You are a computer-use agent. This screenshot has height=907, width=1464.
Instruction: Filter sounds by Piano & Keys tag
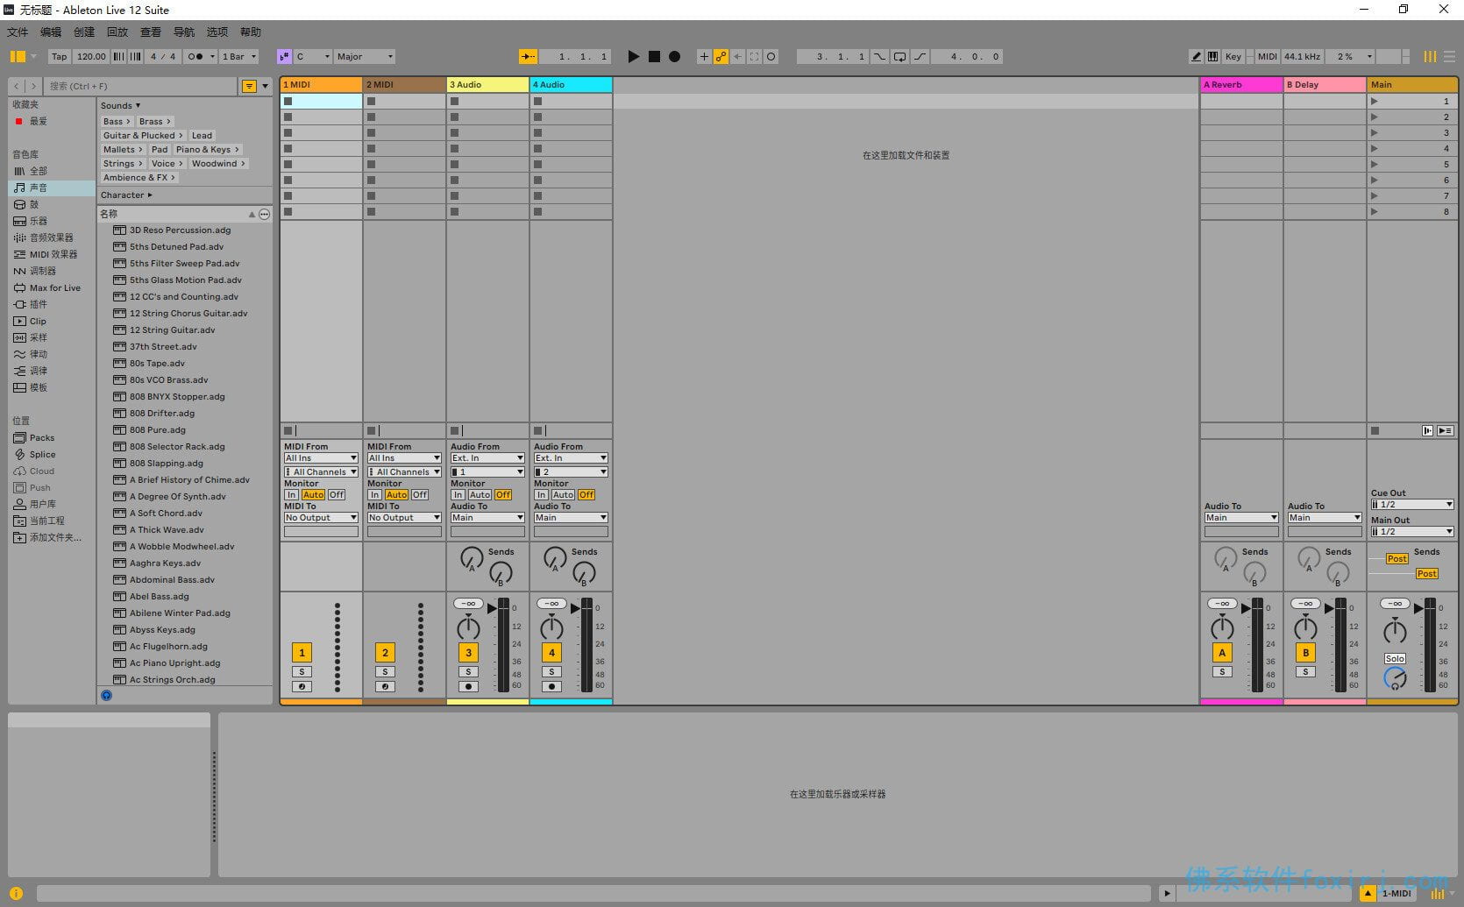(x=205, y=149)
